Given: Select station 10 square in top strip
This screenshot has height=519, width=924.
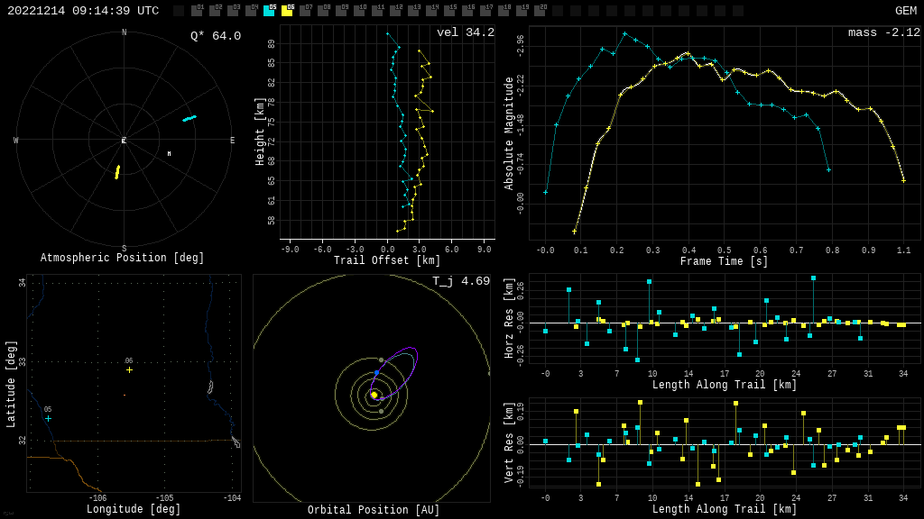Looking at the screenshot, I should pos(359,11).
